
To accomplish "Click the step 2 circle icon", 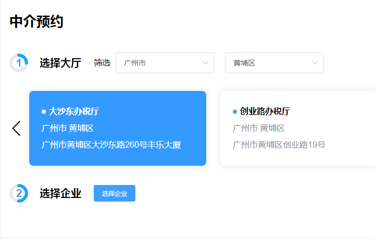I will [19, 193].
